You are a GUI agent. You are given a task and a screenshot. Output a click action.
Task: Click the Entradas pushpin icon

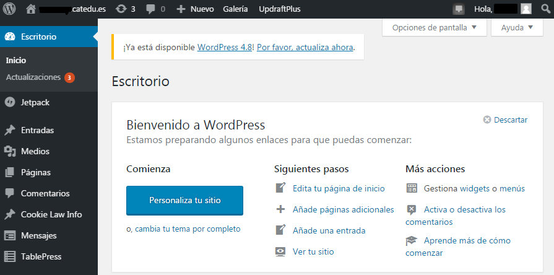click(10, 131)
